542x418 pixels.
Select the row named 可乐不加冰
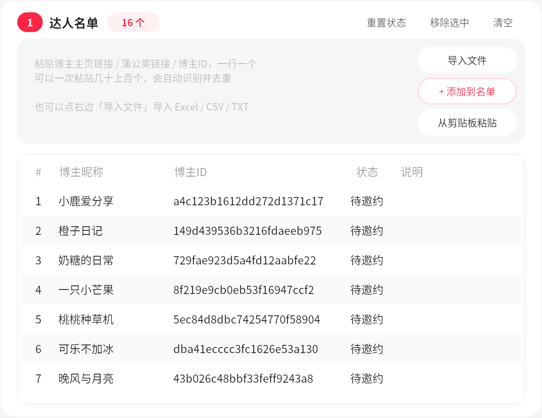click(271, 349)
